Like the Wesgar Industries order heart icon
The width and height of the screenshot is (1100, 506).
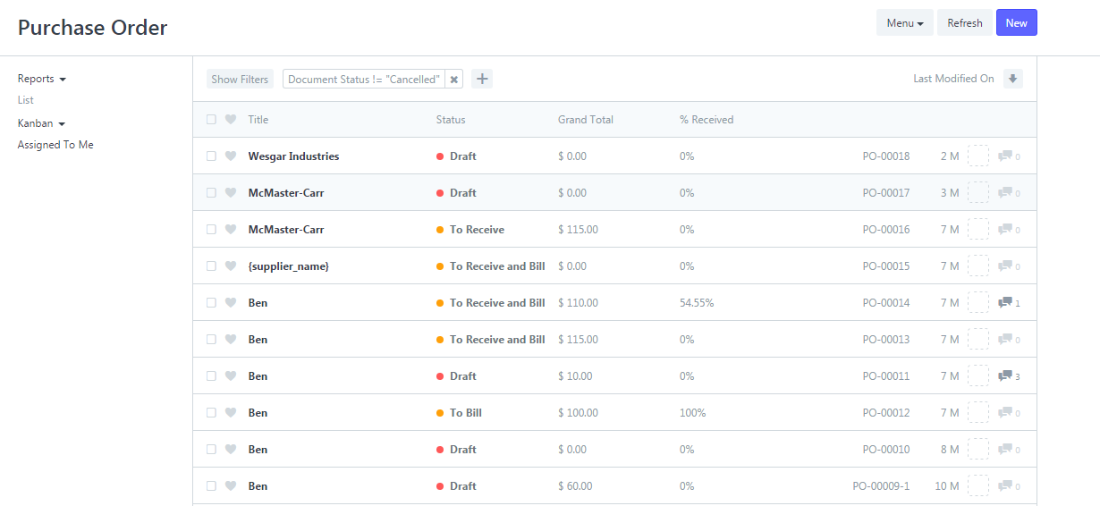pos(231,156)
